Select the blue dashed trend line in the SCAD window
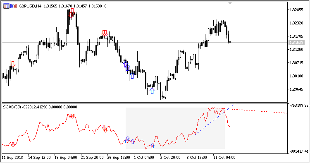The width and height of the screenshot is (310, 163). (215, 119)
